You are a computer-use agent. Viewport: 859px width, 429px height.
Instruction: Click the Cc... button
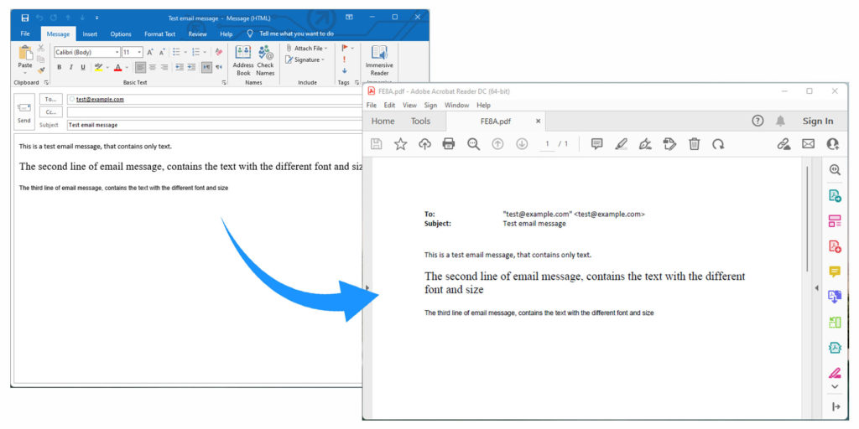pyautogui.click(x=51, y=111)
